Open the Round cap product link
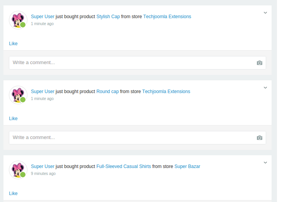 pos(107,92)
